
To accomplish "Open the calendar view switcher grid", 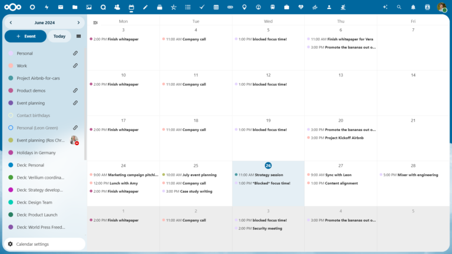I will click(x=78, y=36).
